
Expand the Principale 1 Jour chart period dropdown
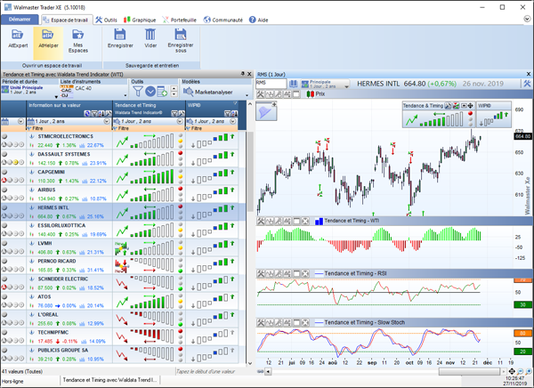pos(346,86)
